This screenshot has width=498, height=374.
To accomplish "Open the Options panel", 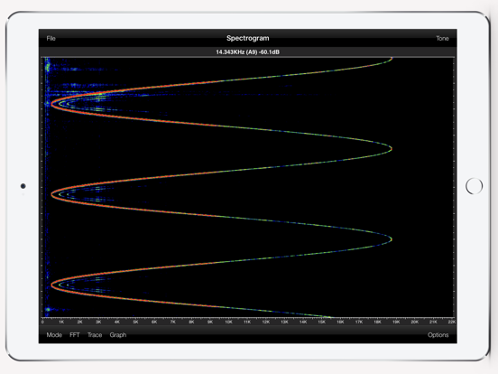I will (x=438, y=335).
